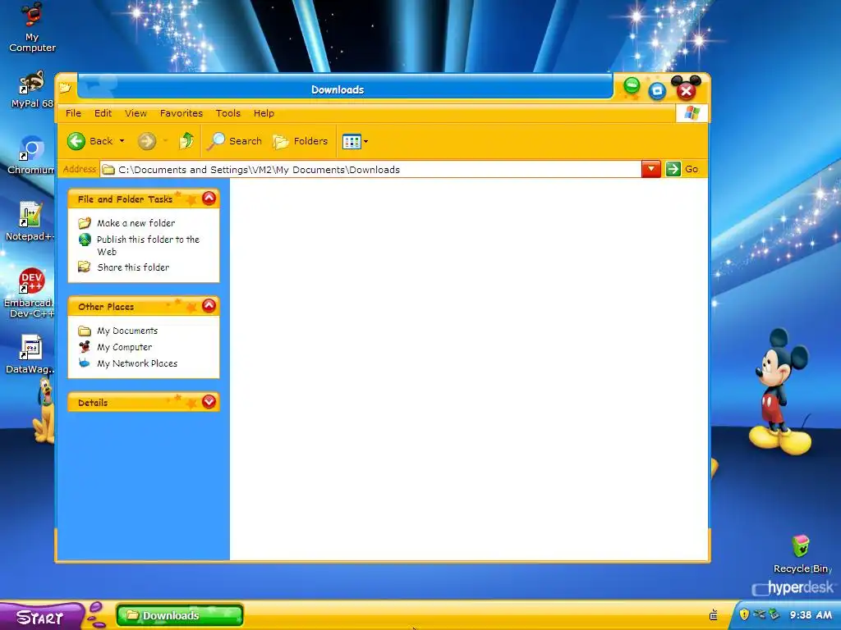
Task: Click the Start button
Action: [x=42, y=617]
